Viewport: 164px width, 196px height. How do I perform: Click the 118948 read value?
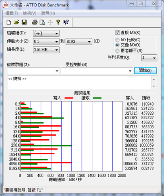click(x=148, y=104)
